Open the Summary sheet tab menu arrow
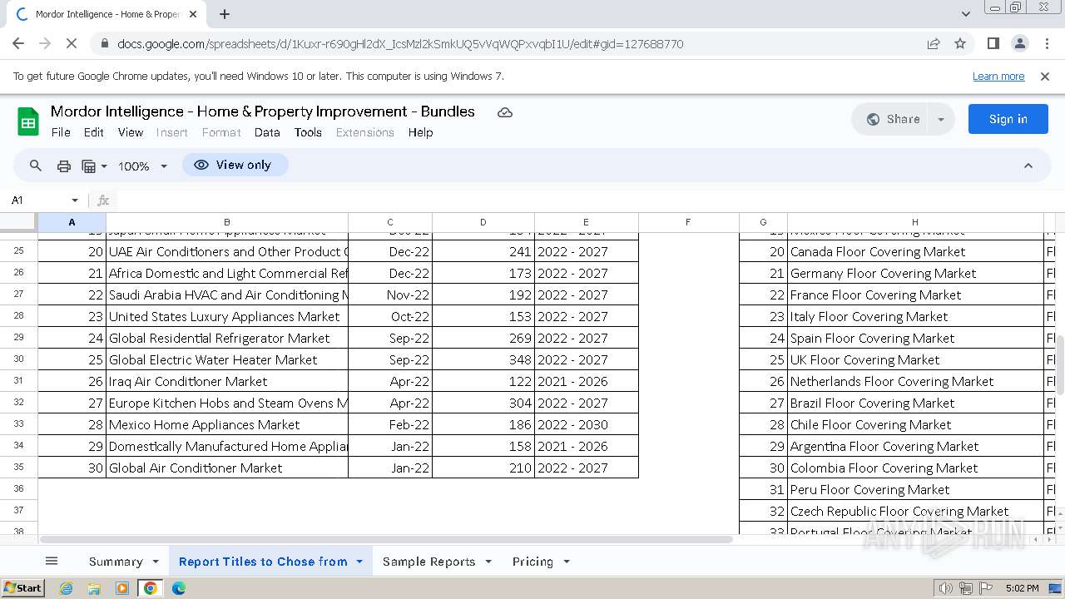Viewport: 1065px width, 599px height. pyautogui.click(x=156, y=562)
